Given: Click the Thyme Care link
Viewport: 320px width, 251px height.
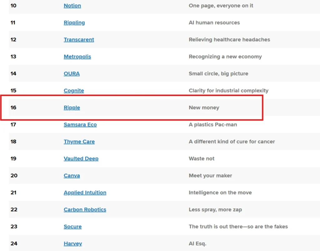Looking at the screenshot, I should [x=79, y=141].
